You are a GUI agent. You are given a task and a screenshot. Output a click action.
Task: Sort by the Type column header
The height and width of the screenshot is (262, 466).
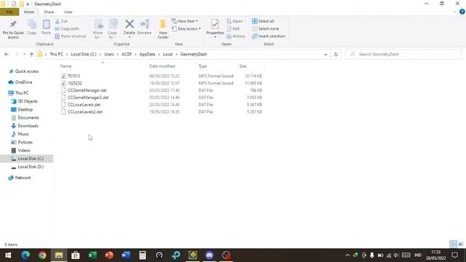point(202,66)
